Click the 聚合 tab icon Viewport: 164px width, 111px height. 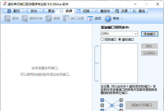[x=44, y=11]
